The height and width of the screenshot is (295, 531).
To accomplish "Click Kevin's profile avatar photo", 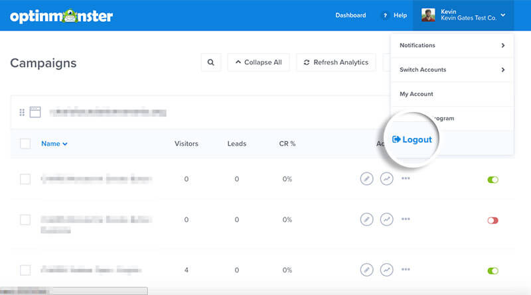I will click(428, 15).
